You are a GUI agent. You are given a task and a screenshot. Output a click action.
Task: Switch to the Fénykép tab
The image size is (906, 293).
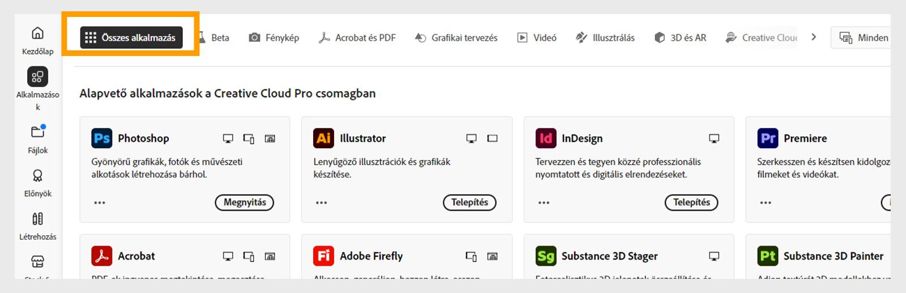pos(274,38)
